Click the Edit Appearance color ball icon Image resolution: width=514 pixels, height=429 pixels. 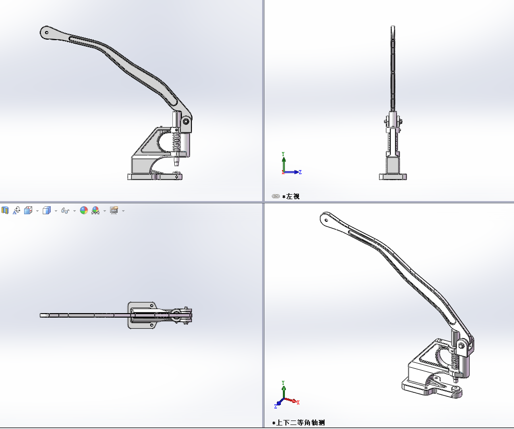(x=84, y=210)
